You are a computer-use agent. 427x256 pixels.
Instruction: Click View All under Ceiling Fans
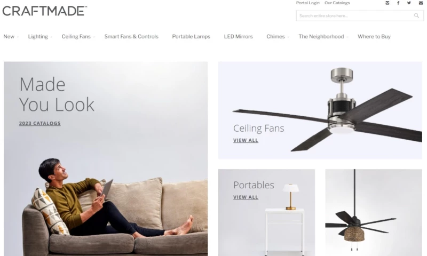tap(246, 140)
